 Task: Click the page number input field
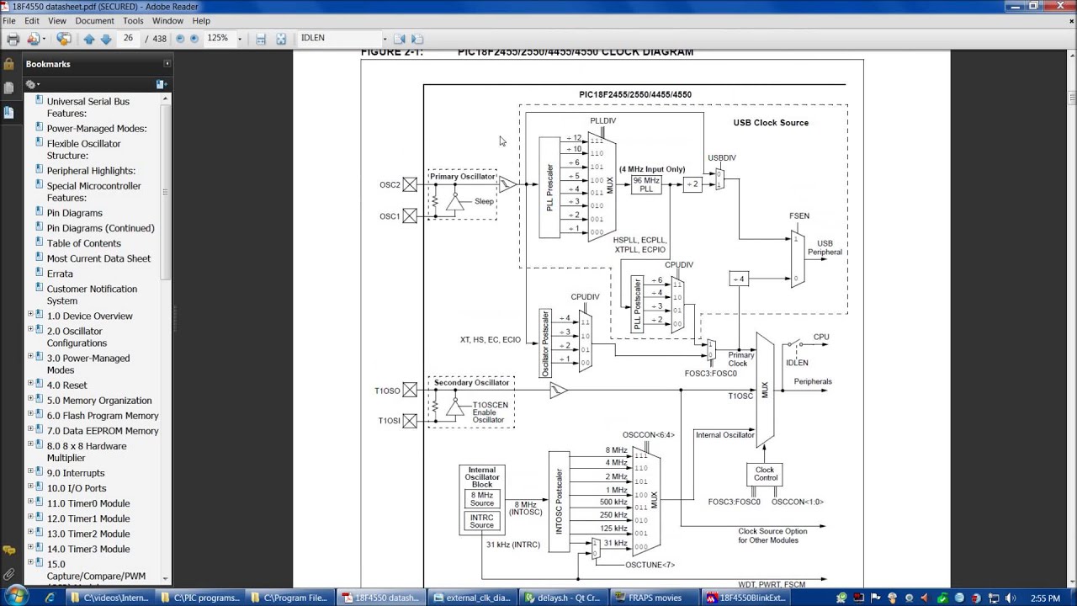click(x=128, y=39)
